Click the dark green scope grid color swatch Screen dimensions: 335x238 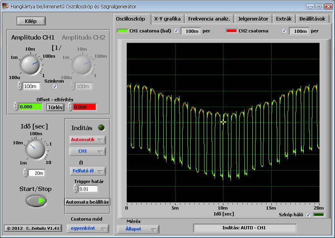click(x=319, y=215)
